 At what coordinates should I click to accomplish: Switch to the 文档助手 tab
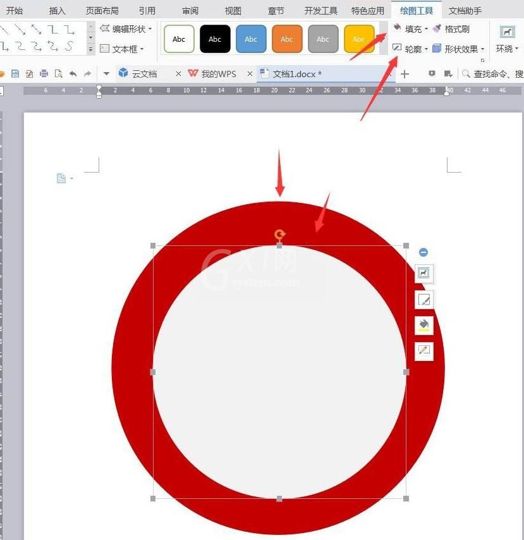(465, 11)
